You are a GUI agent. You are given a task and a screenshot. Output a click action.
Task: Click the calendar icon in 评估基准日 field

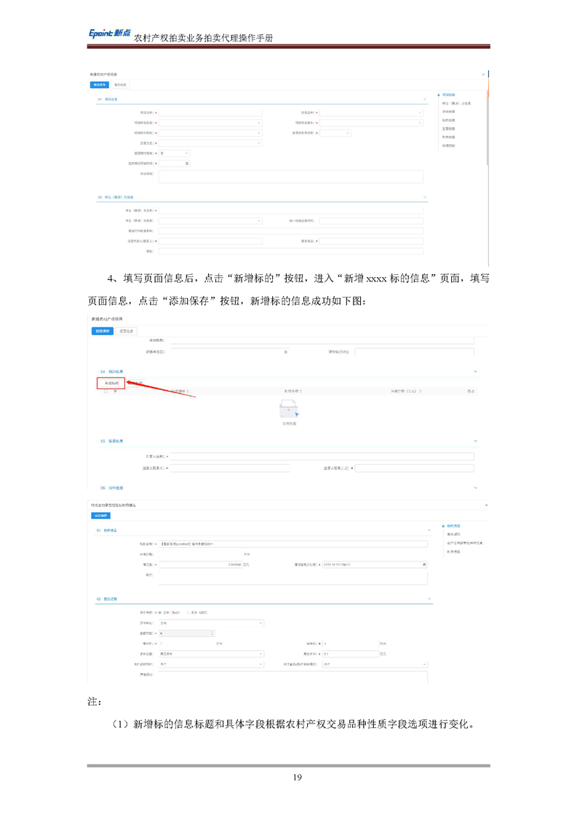click(285, 352)
